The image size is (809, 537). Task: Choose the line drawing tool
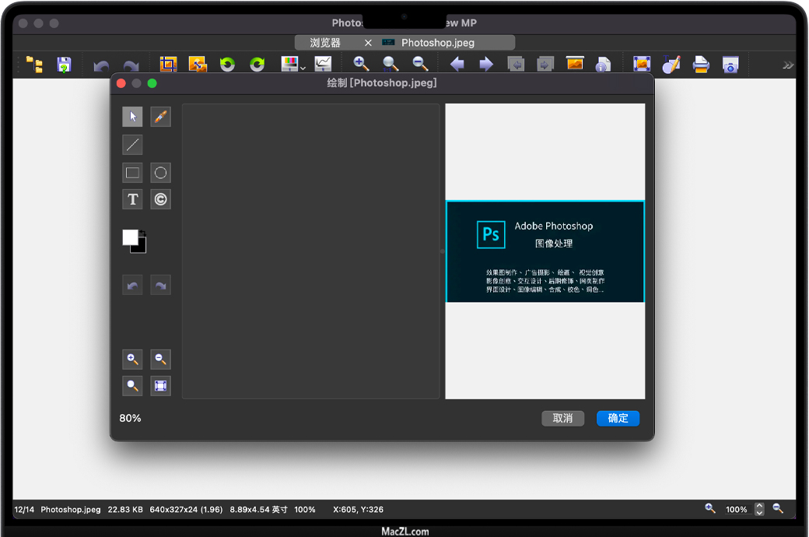[x=132, y=145]
